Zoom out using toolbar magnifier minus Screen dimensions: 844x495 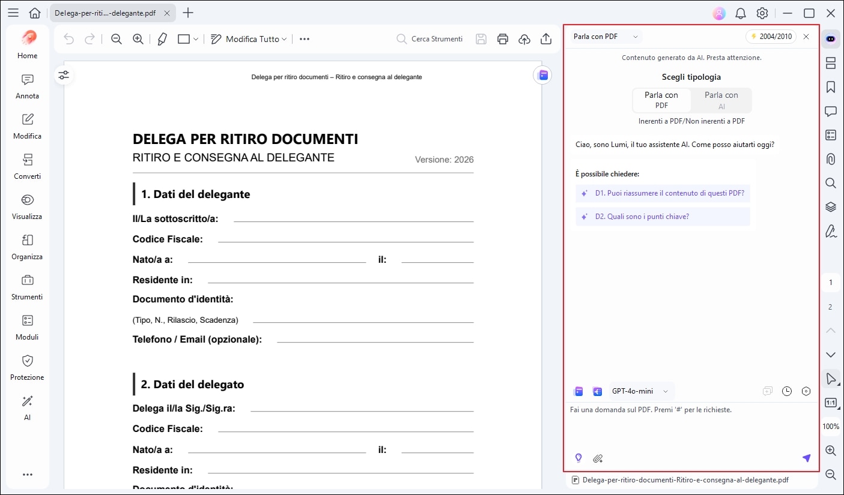click(117, 39)
